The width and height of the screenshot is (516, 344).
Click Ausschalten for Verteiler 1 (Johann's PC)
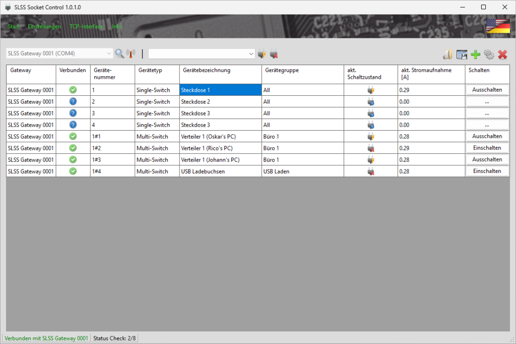487,159
